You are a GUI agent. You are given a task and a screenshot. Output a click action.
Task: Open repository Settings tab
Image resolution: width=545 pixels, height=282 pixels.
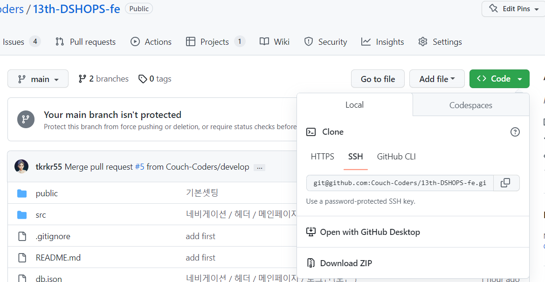pos(440,42)
